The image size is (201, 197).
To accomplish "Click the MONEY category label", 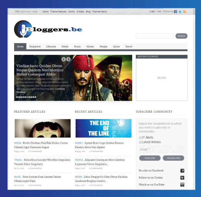I will (x=79, y=143).
